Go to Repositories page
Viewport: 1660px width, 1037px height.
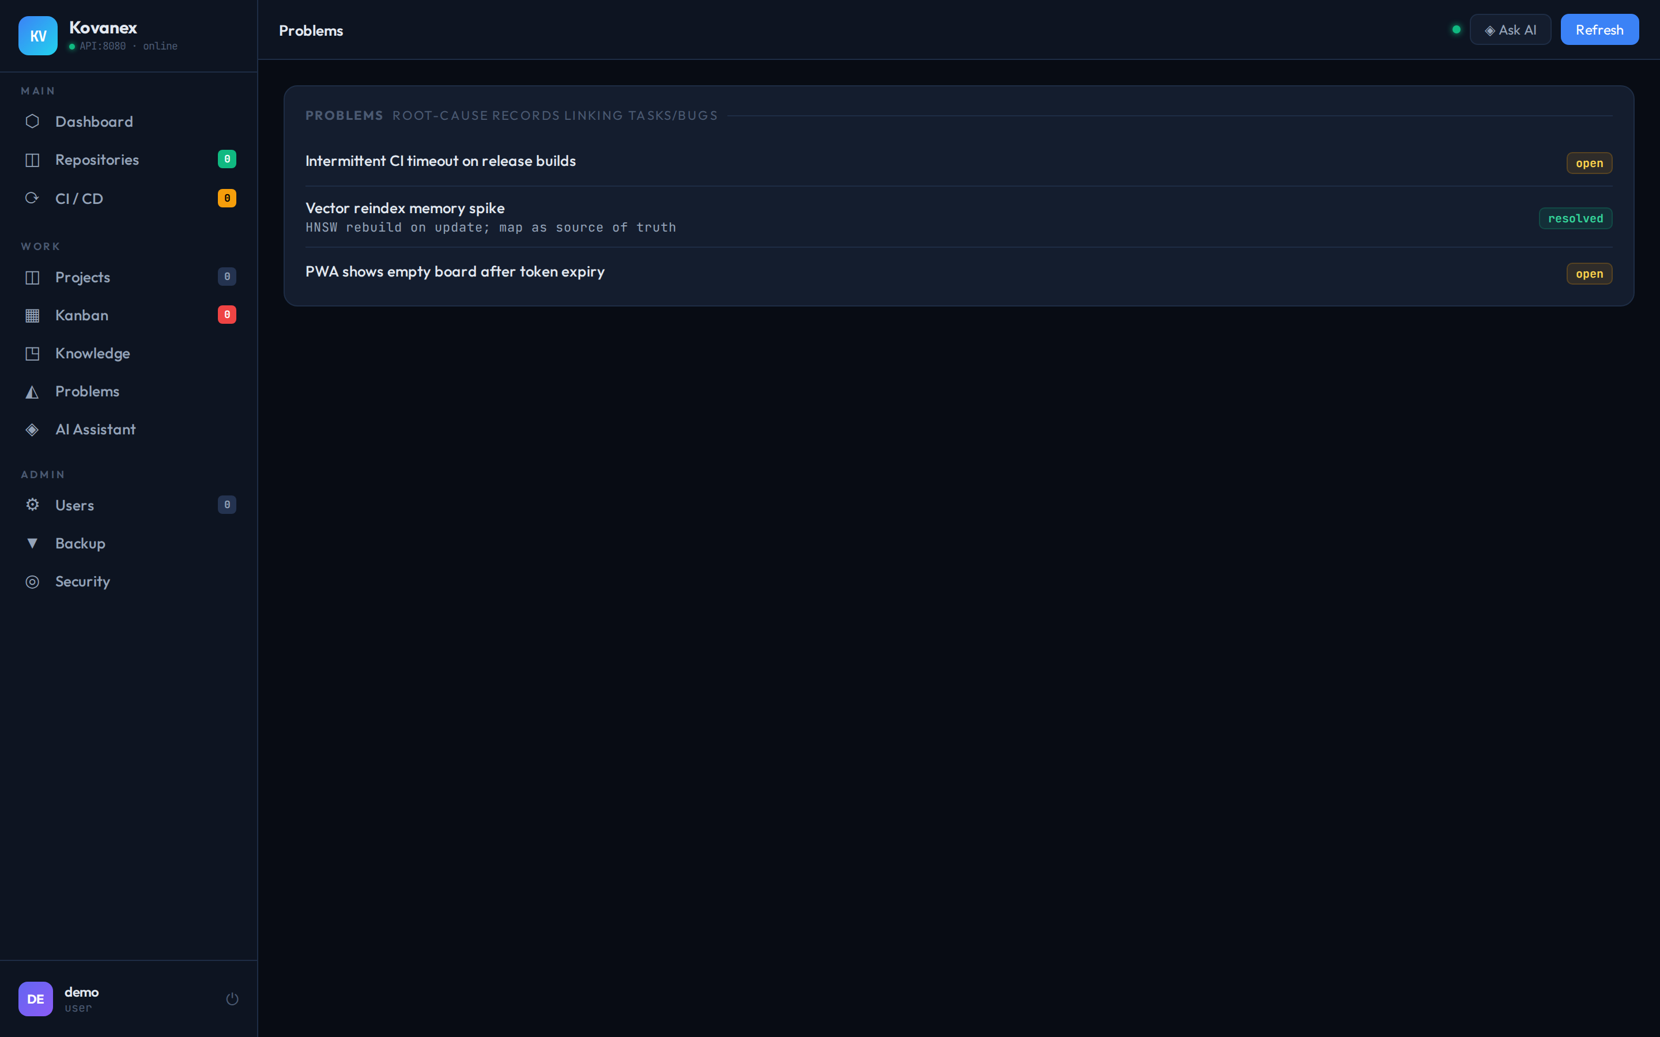click(x=129, y=160)
